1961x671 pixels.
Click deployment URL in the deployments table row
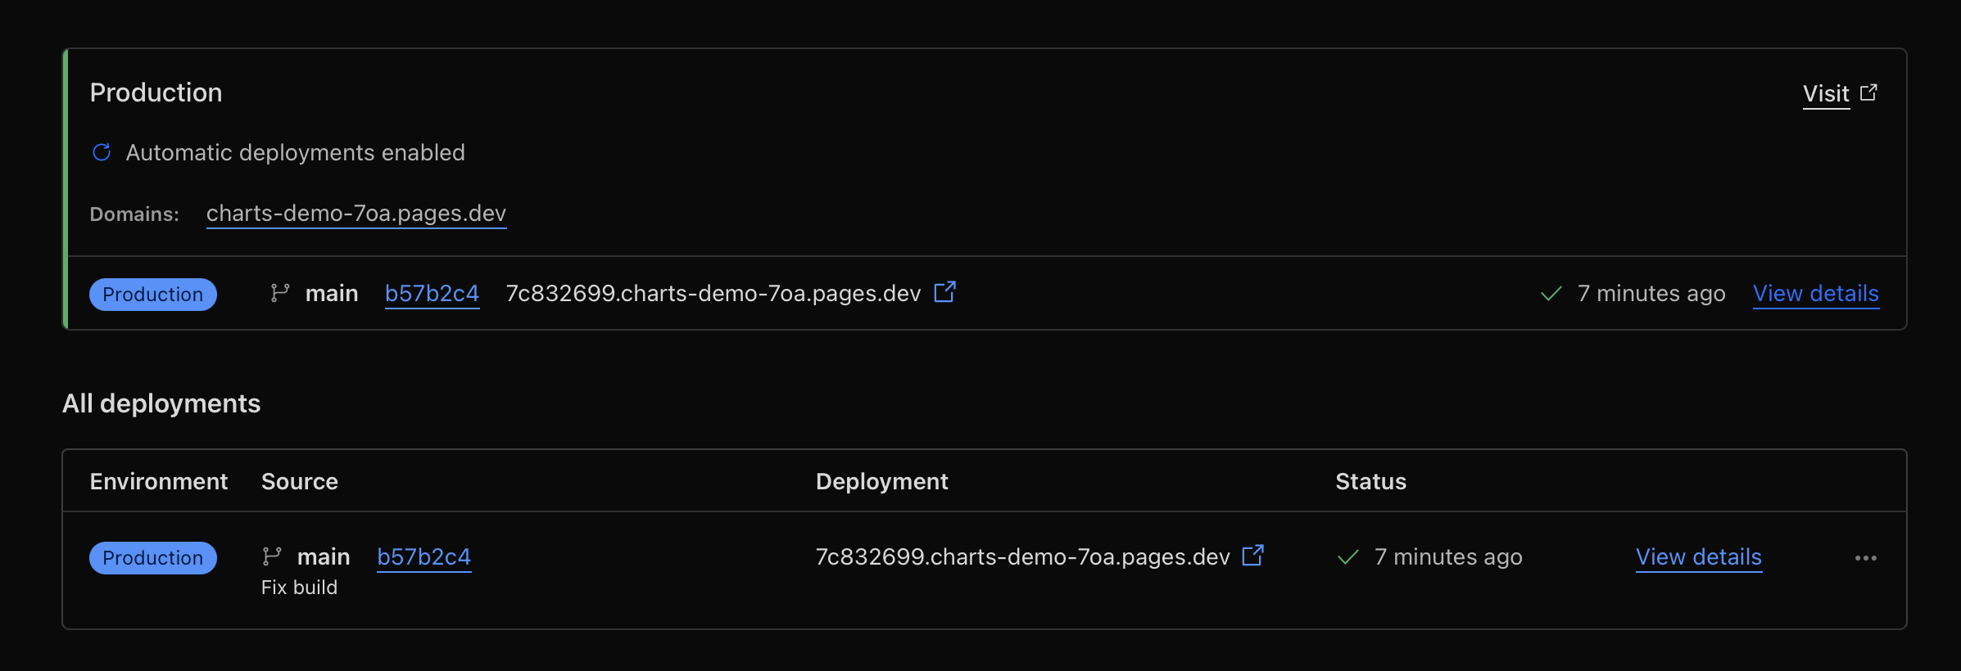coord(1023,556)
